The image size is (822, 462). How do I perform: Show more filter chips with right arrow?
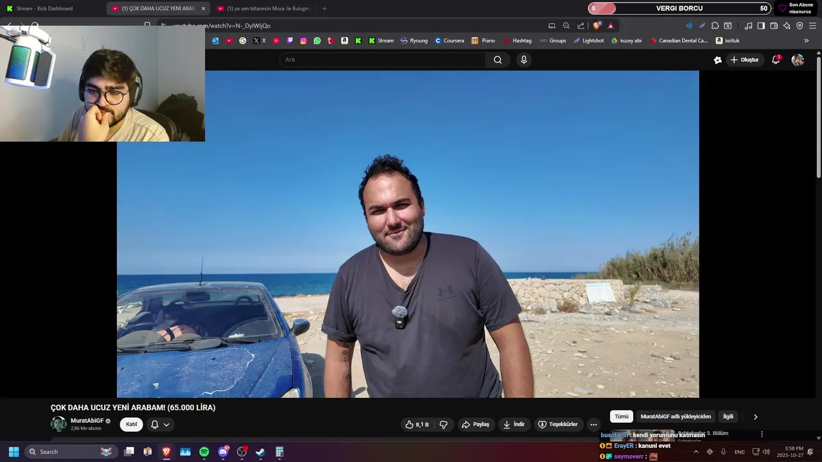click(755, 417)
